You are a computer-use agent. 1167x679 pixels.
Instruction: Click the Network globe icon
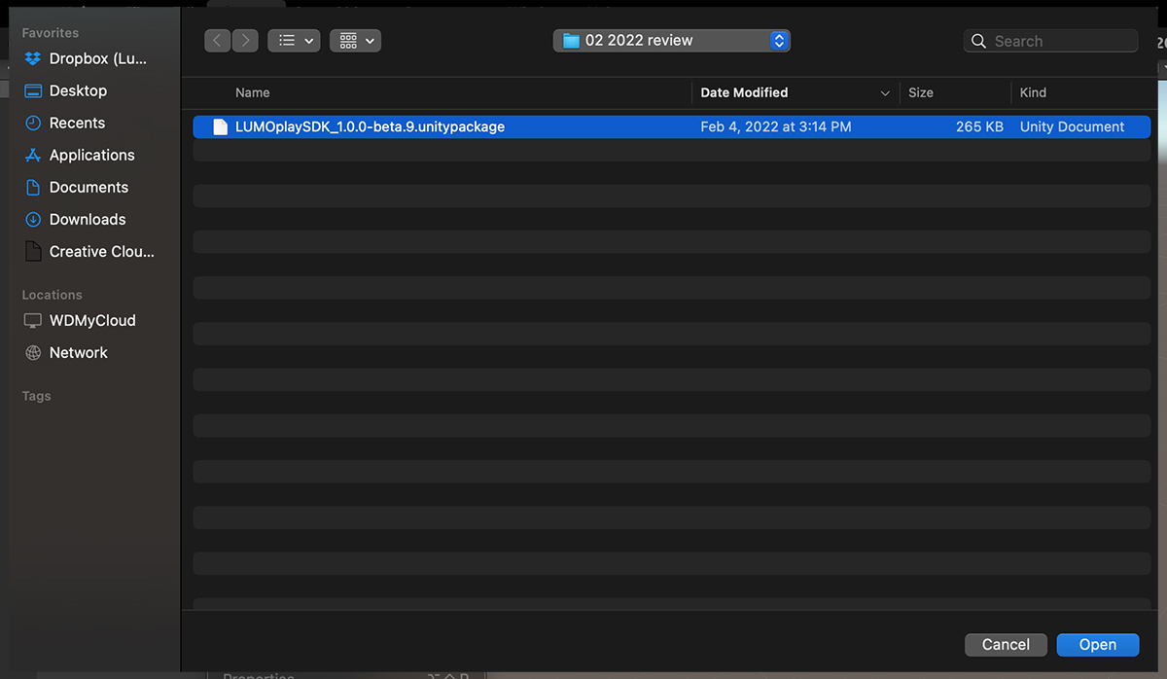[33, 352]
